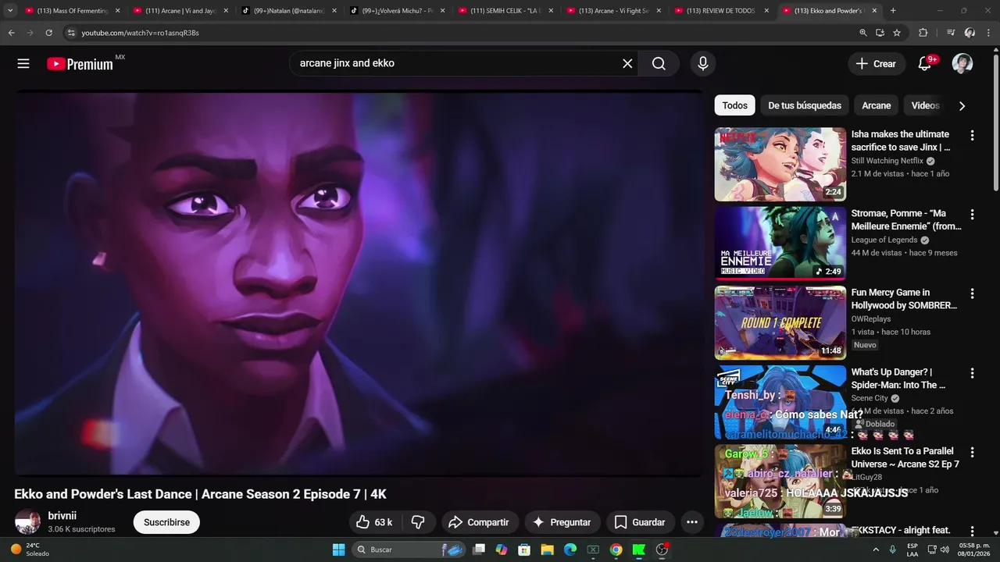Viewport: 1000px width, 562px height.
Task: Open Chrome from the taskbar
Action: (x=616, y=550)
